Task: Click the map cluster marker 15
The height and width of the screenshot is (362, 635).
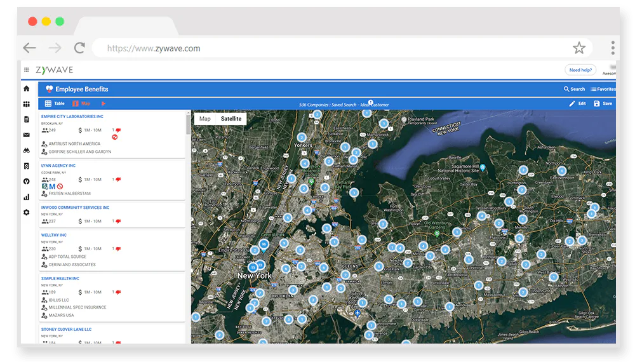Action: (x=253, y=267)
